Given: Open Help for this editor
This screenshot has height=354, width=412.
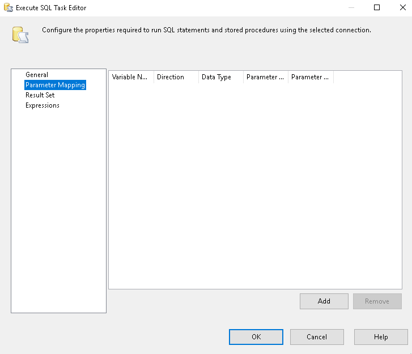Looking at the screenshot, I should tap(381, 337).
